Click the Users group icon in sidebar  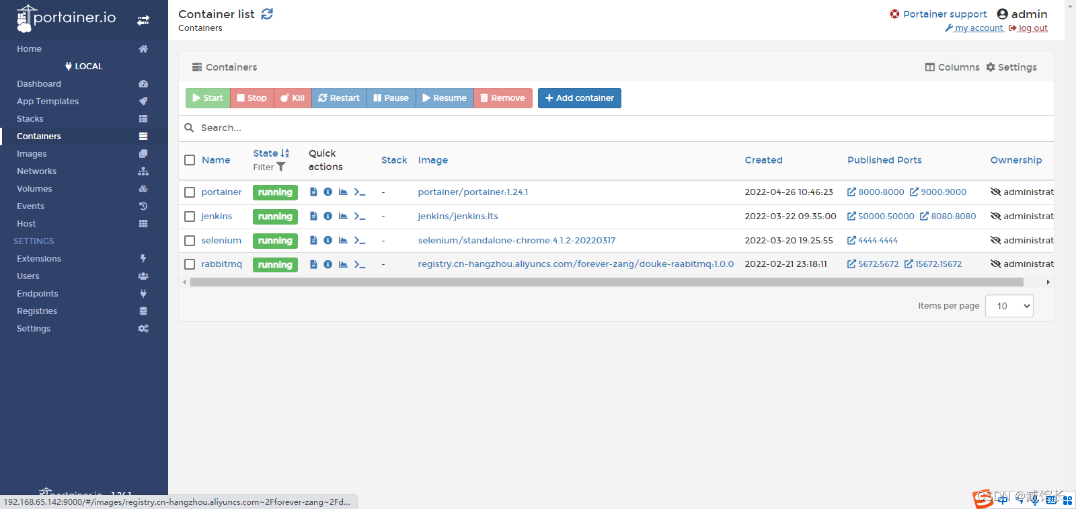point(143,276)
